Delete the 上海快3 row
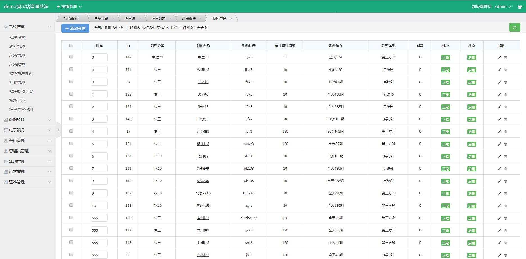 point(505,243)
